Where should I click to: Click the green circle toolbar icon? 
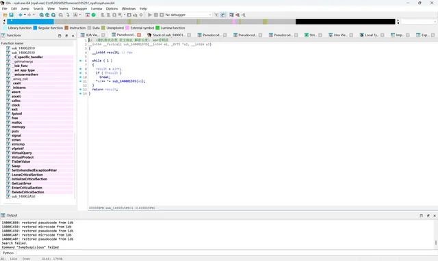click(x=94, y=15)
